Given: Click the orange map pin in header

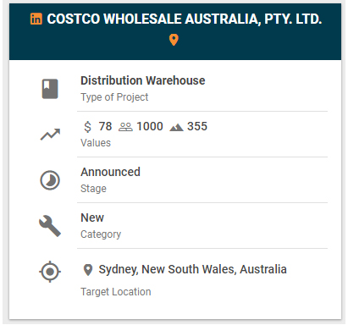Looking at the screenshot, I should pos(174,40).
